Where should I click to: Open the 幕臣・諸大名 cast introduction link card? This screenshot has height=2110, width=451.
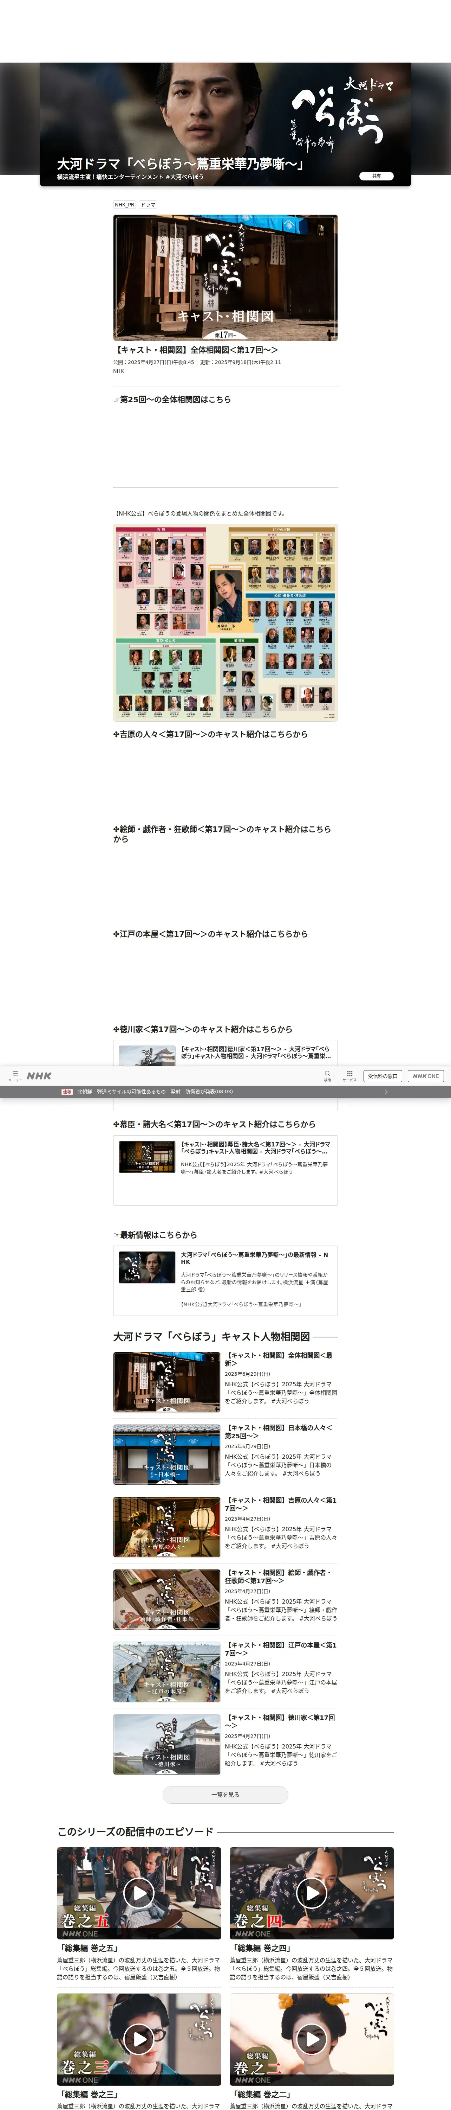pos(225,1170)
